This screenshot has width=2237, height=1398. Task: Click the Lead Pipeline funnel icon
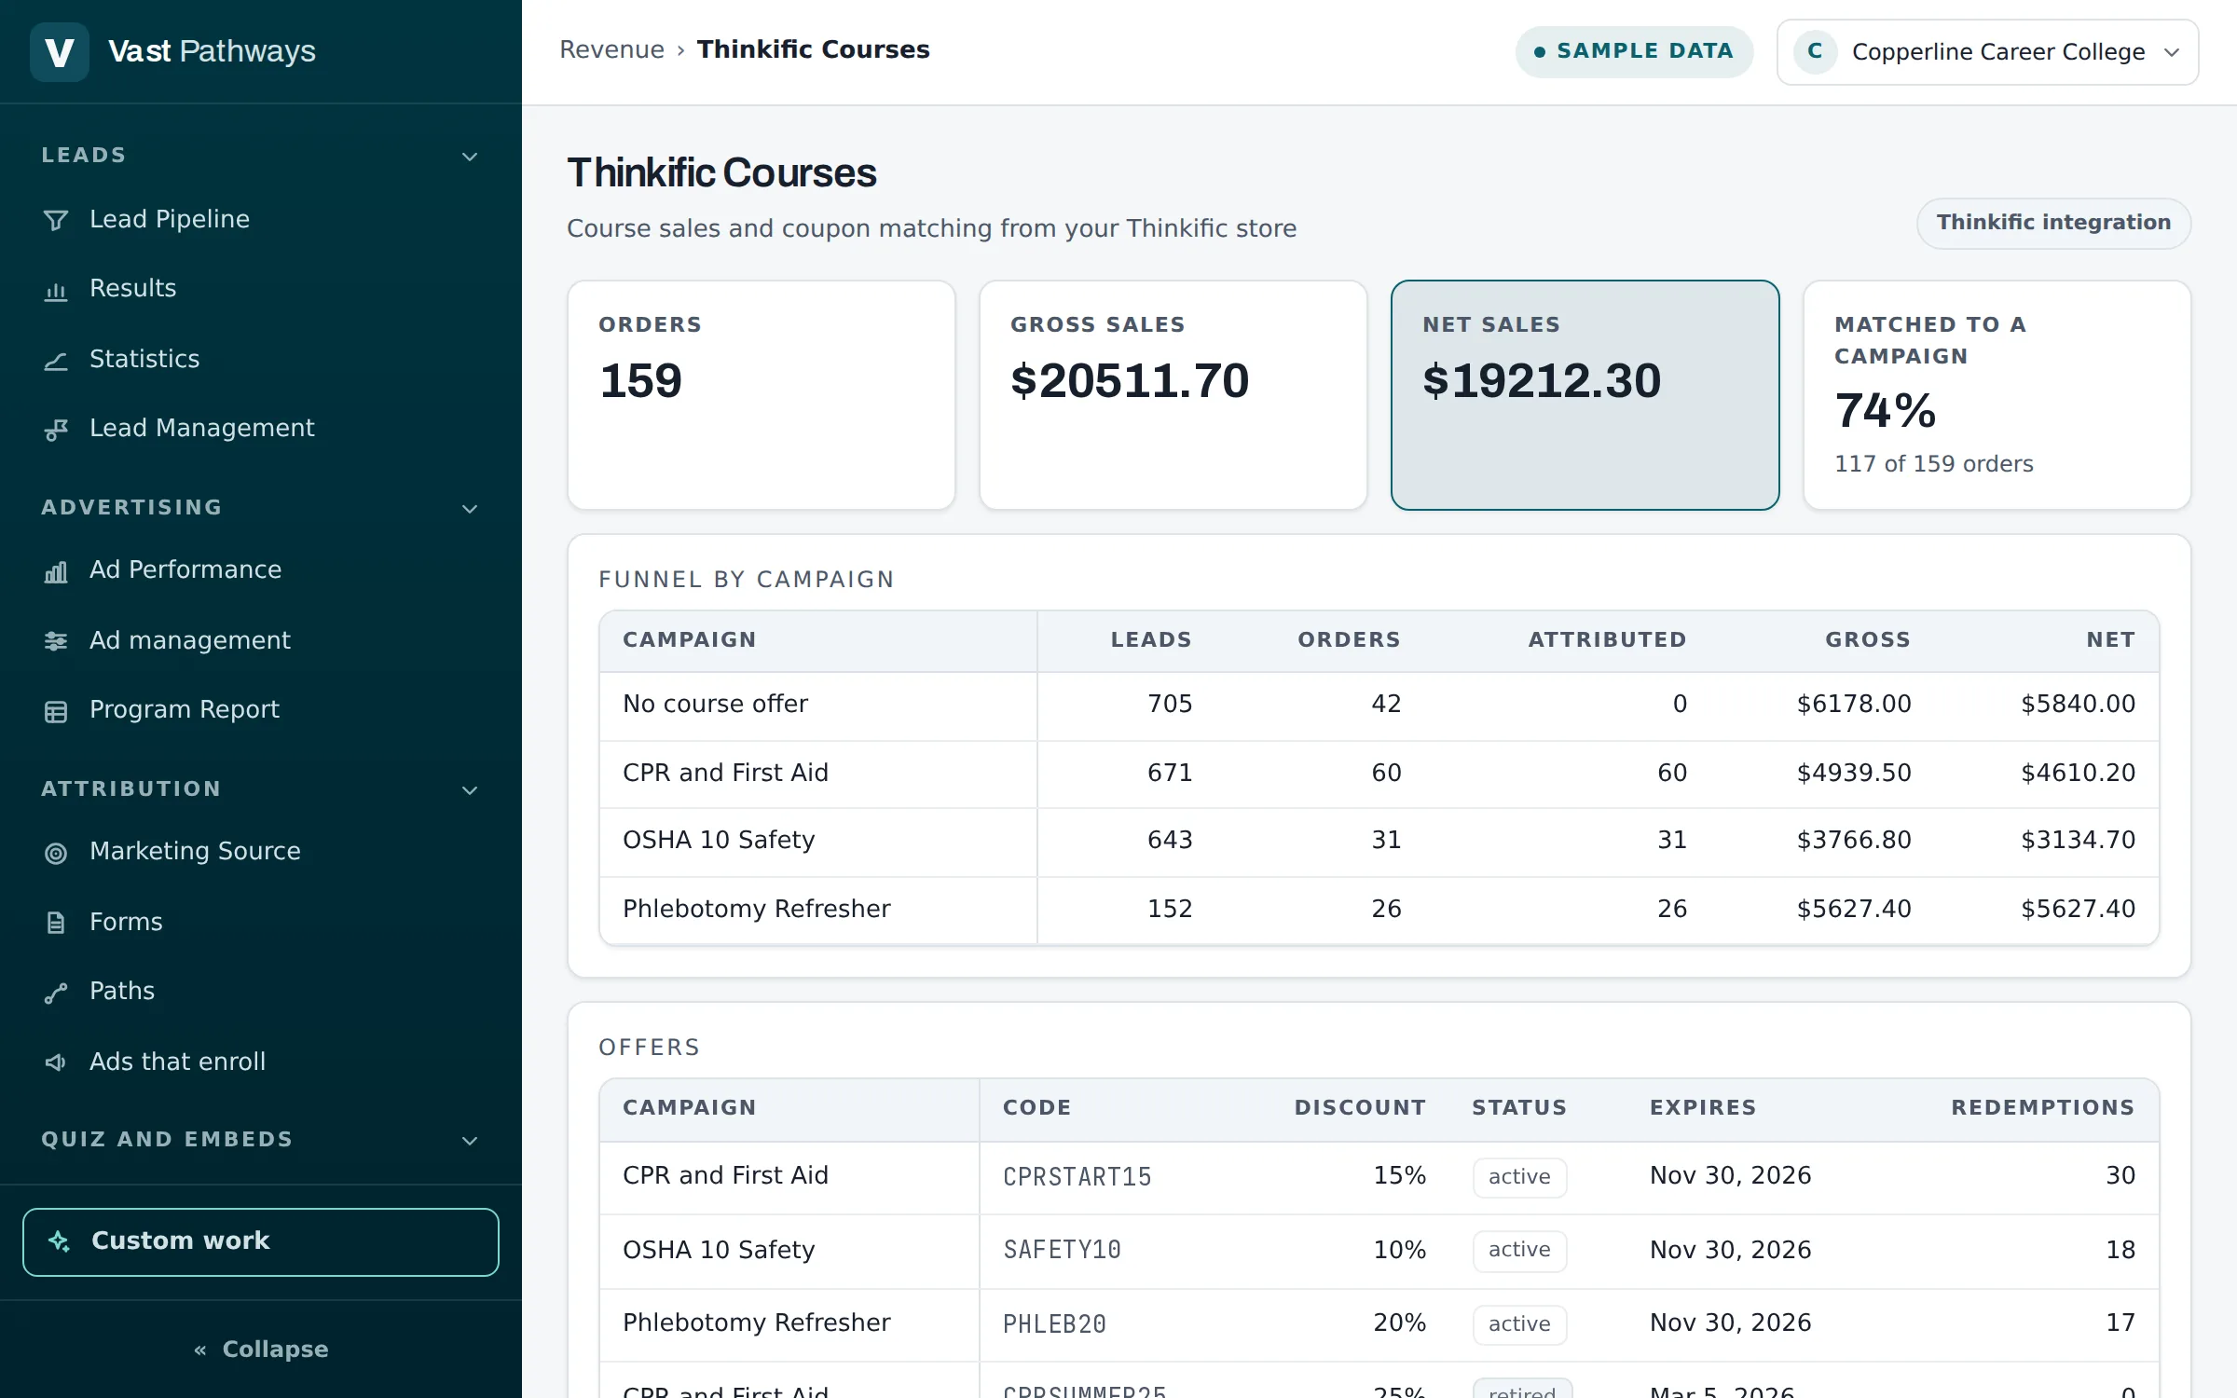click(56, 220)
